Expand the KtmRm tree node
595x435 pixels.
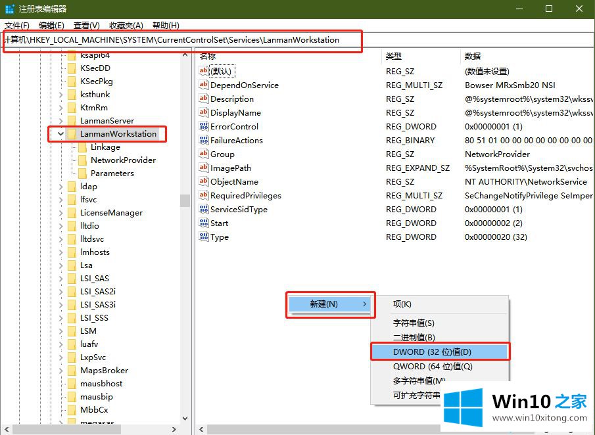tap(60, 108)
